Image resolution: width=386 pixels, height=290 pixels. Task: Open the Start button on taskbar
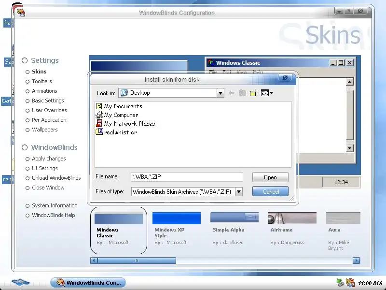click(20, 282)
